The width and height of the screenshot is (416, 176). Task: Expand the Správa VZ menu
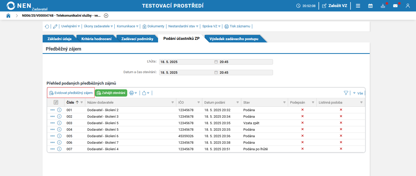point(211,26)
